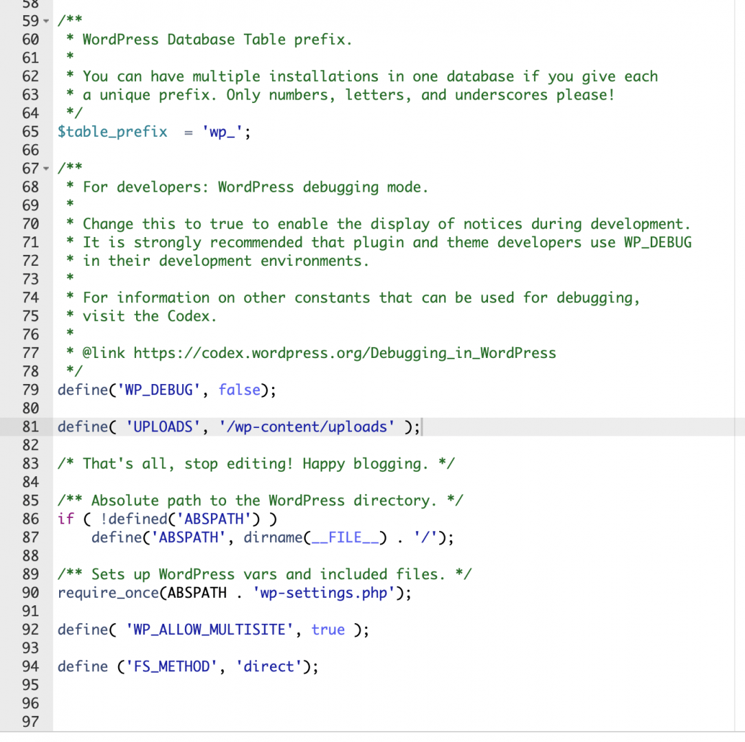Click the dirname function call on line 87
Screen dimensions: 745x742
(x=274, y=537)
